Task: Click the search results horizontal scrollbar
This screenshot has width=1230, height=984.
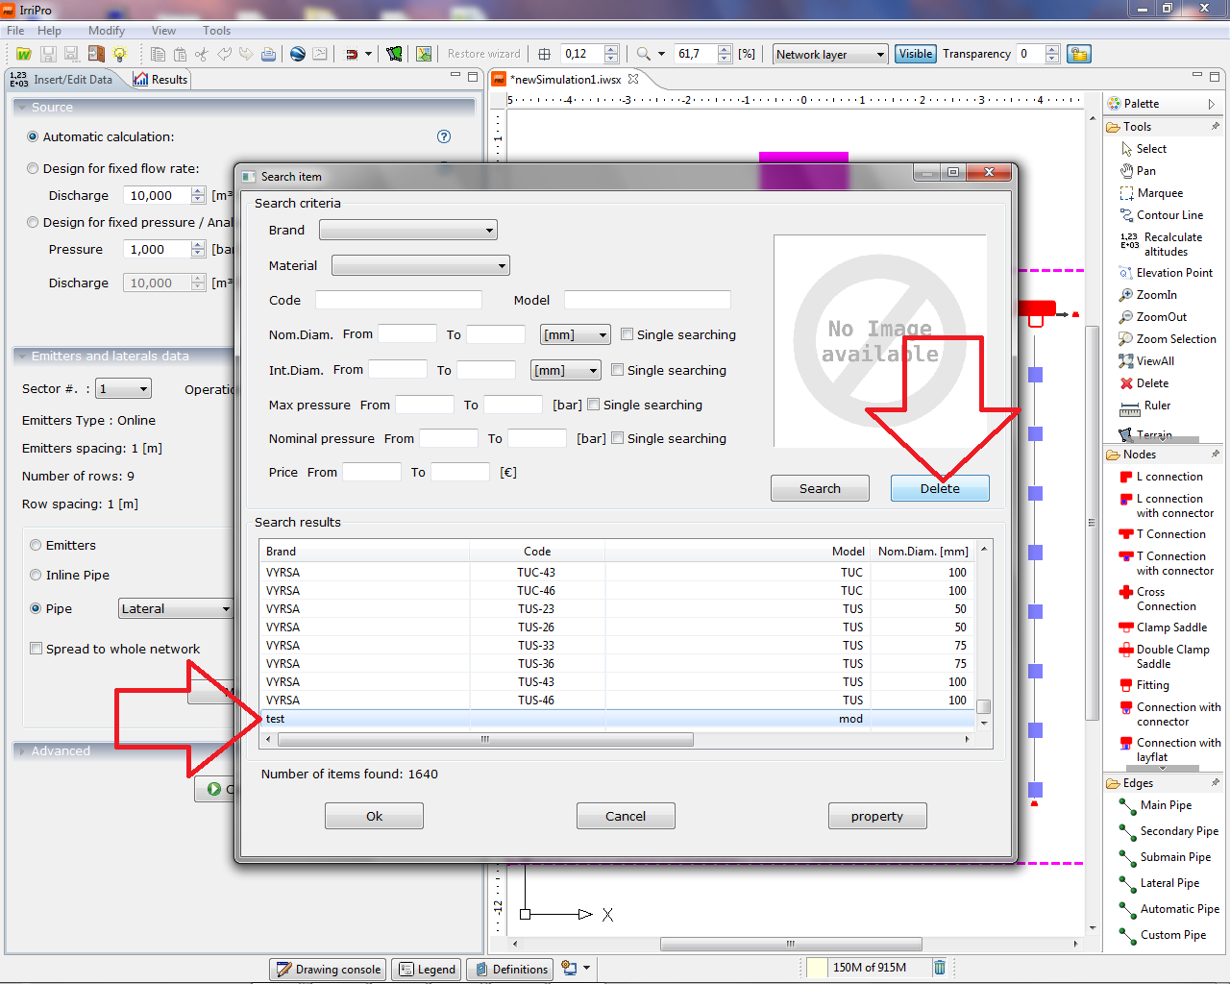Action: pos(485,740)
